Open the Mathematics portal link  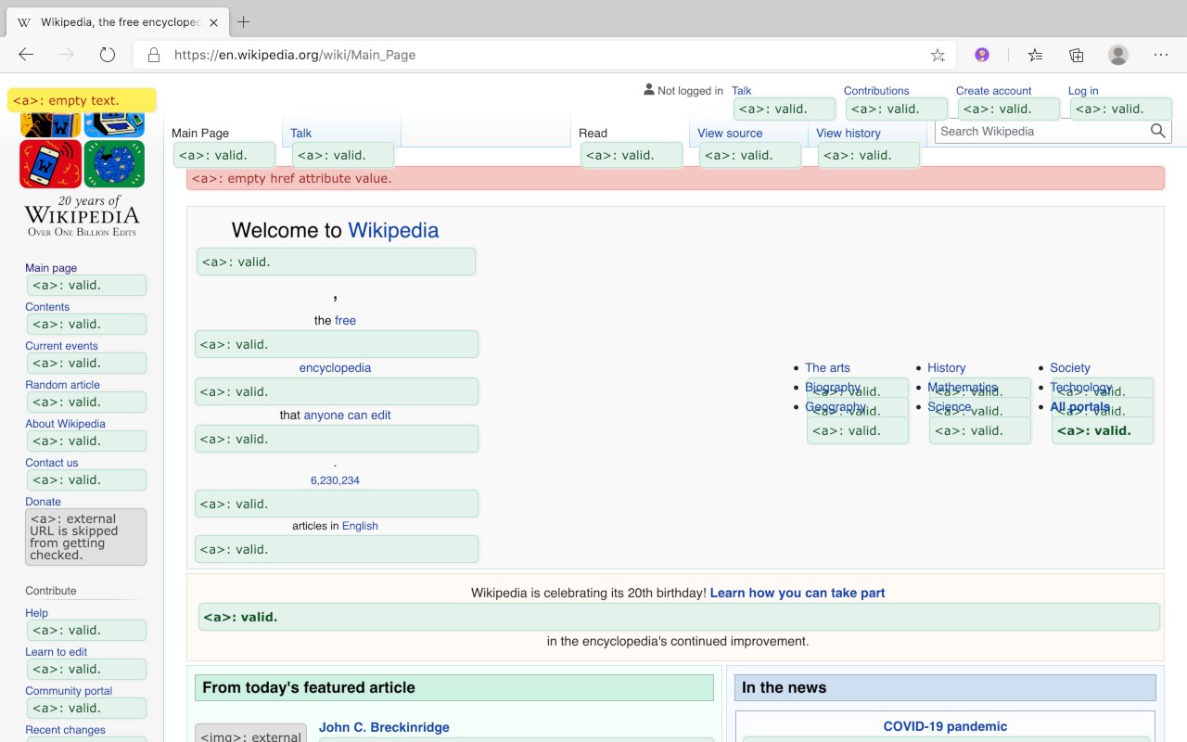[x=963, y=387]
